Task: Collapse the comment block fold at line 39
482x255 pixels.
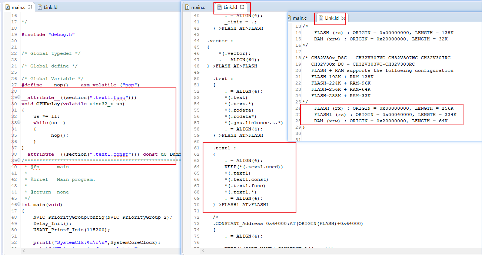Action: [x=19, y=160]
